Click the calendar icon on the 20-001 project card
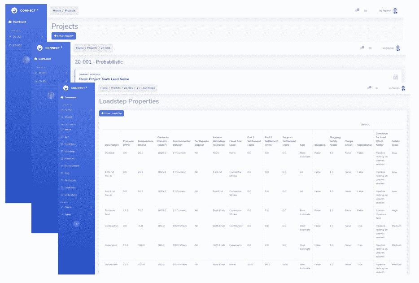Screen dimensions: 419x283 point(395,77)
